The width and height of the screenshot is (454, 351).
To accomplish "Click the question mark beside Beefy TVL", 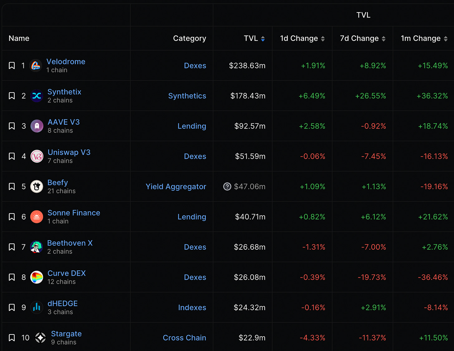I will coord(227,186).
